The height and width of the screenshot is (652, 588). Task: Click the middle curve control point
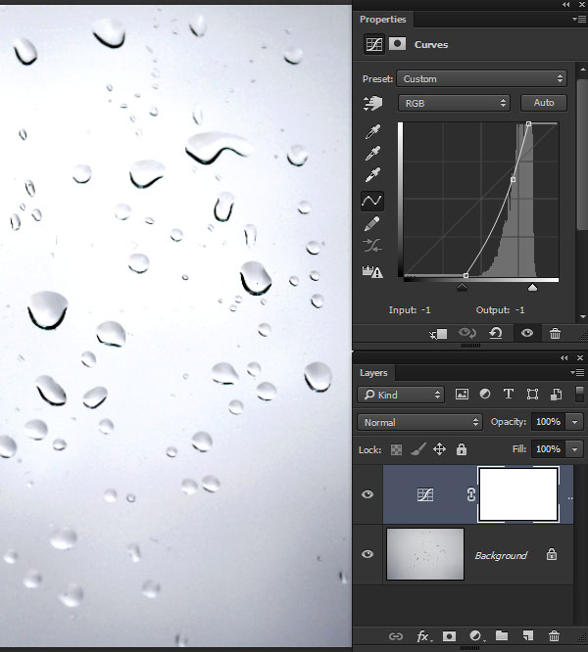pos(513,179)
